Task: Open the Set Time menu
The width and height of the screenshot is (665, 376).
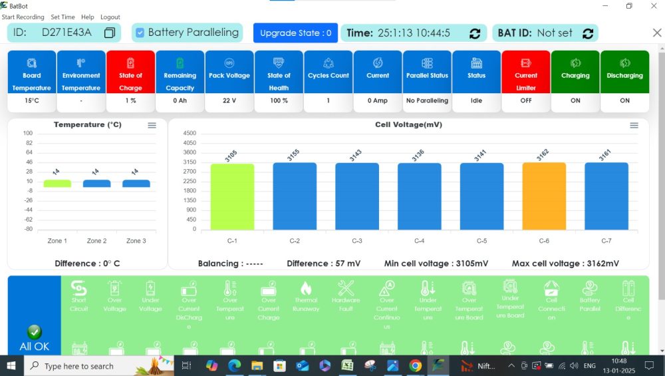Action: tap(63, 17)
